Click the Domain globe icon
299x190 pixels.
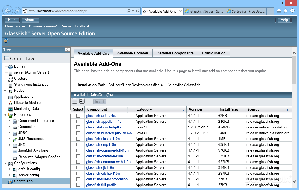pos(10,67)
